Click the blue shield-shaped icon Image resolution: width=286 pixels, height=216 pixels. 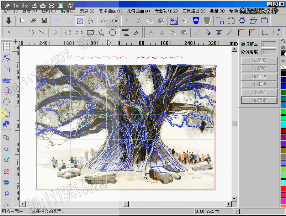(196, 21)
